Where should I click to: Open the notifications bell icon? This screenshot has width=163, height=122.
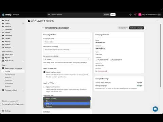pos(135,15)
